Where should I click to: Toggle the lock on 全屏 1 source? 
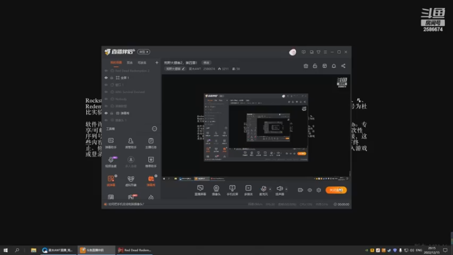point(112,78)
